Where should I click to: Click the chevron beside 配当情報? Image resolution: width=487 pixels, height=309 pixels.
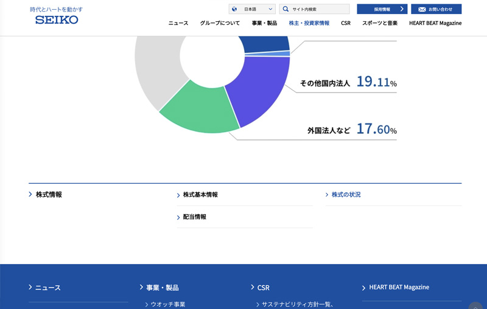[178, 217]
